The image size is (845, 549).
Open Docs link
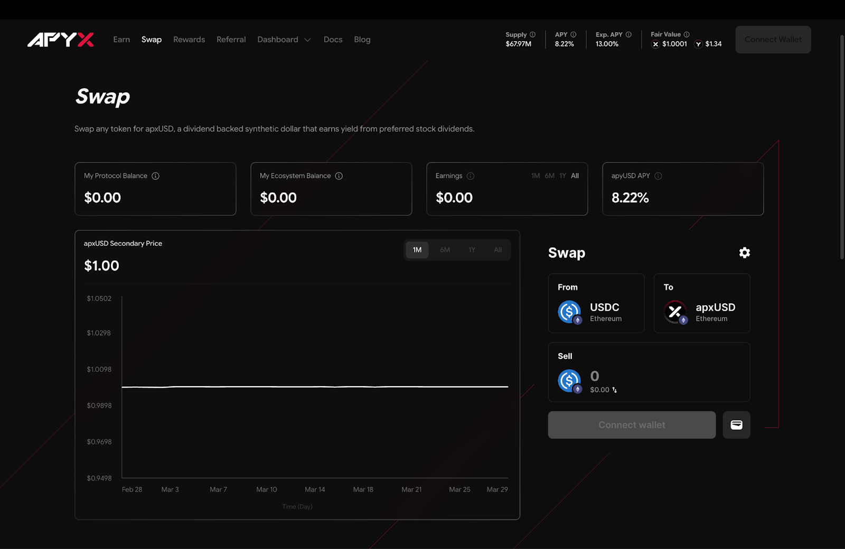[x=333, y=40]
